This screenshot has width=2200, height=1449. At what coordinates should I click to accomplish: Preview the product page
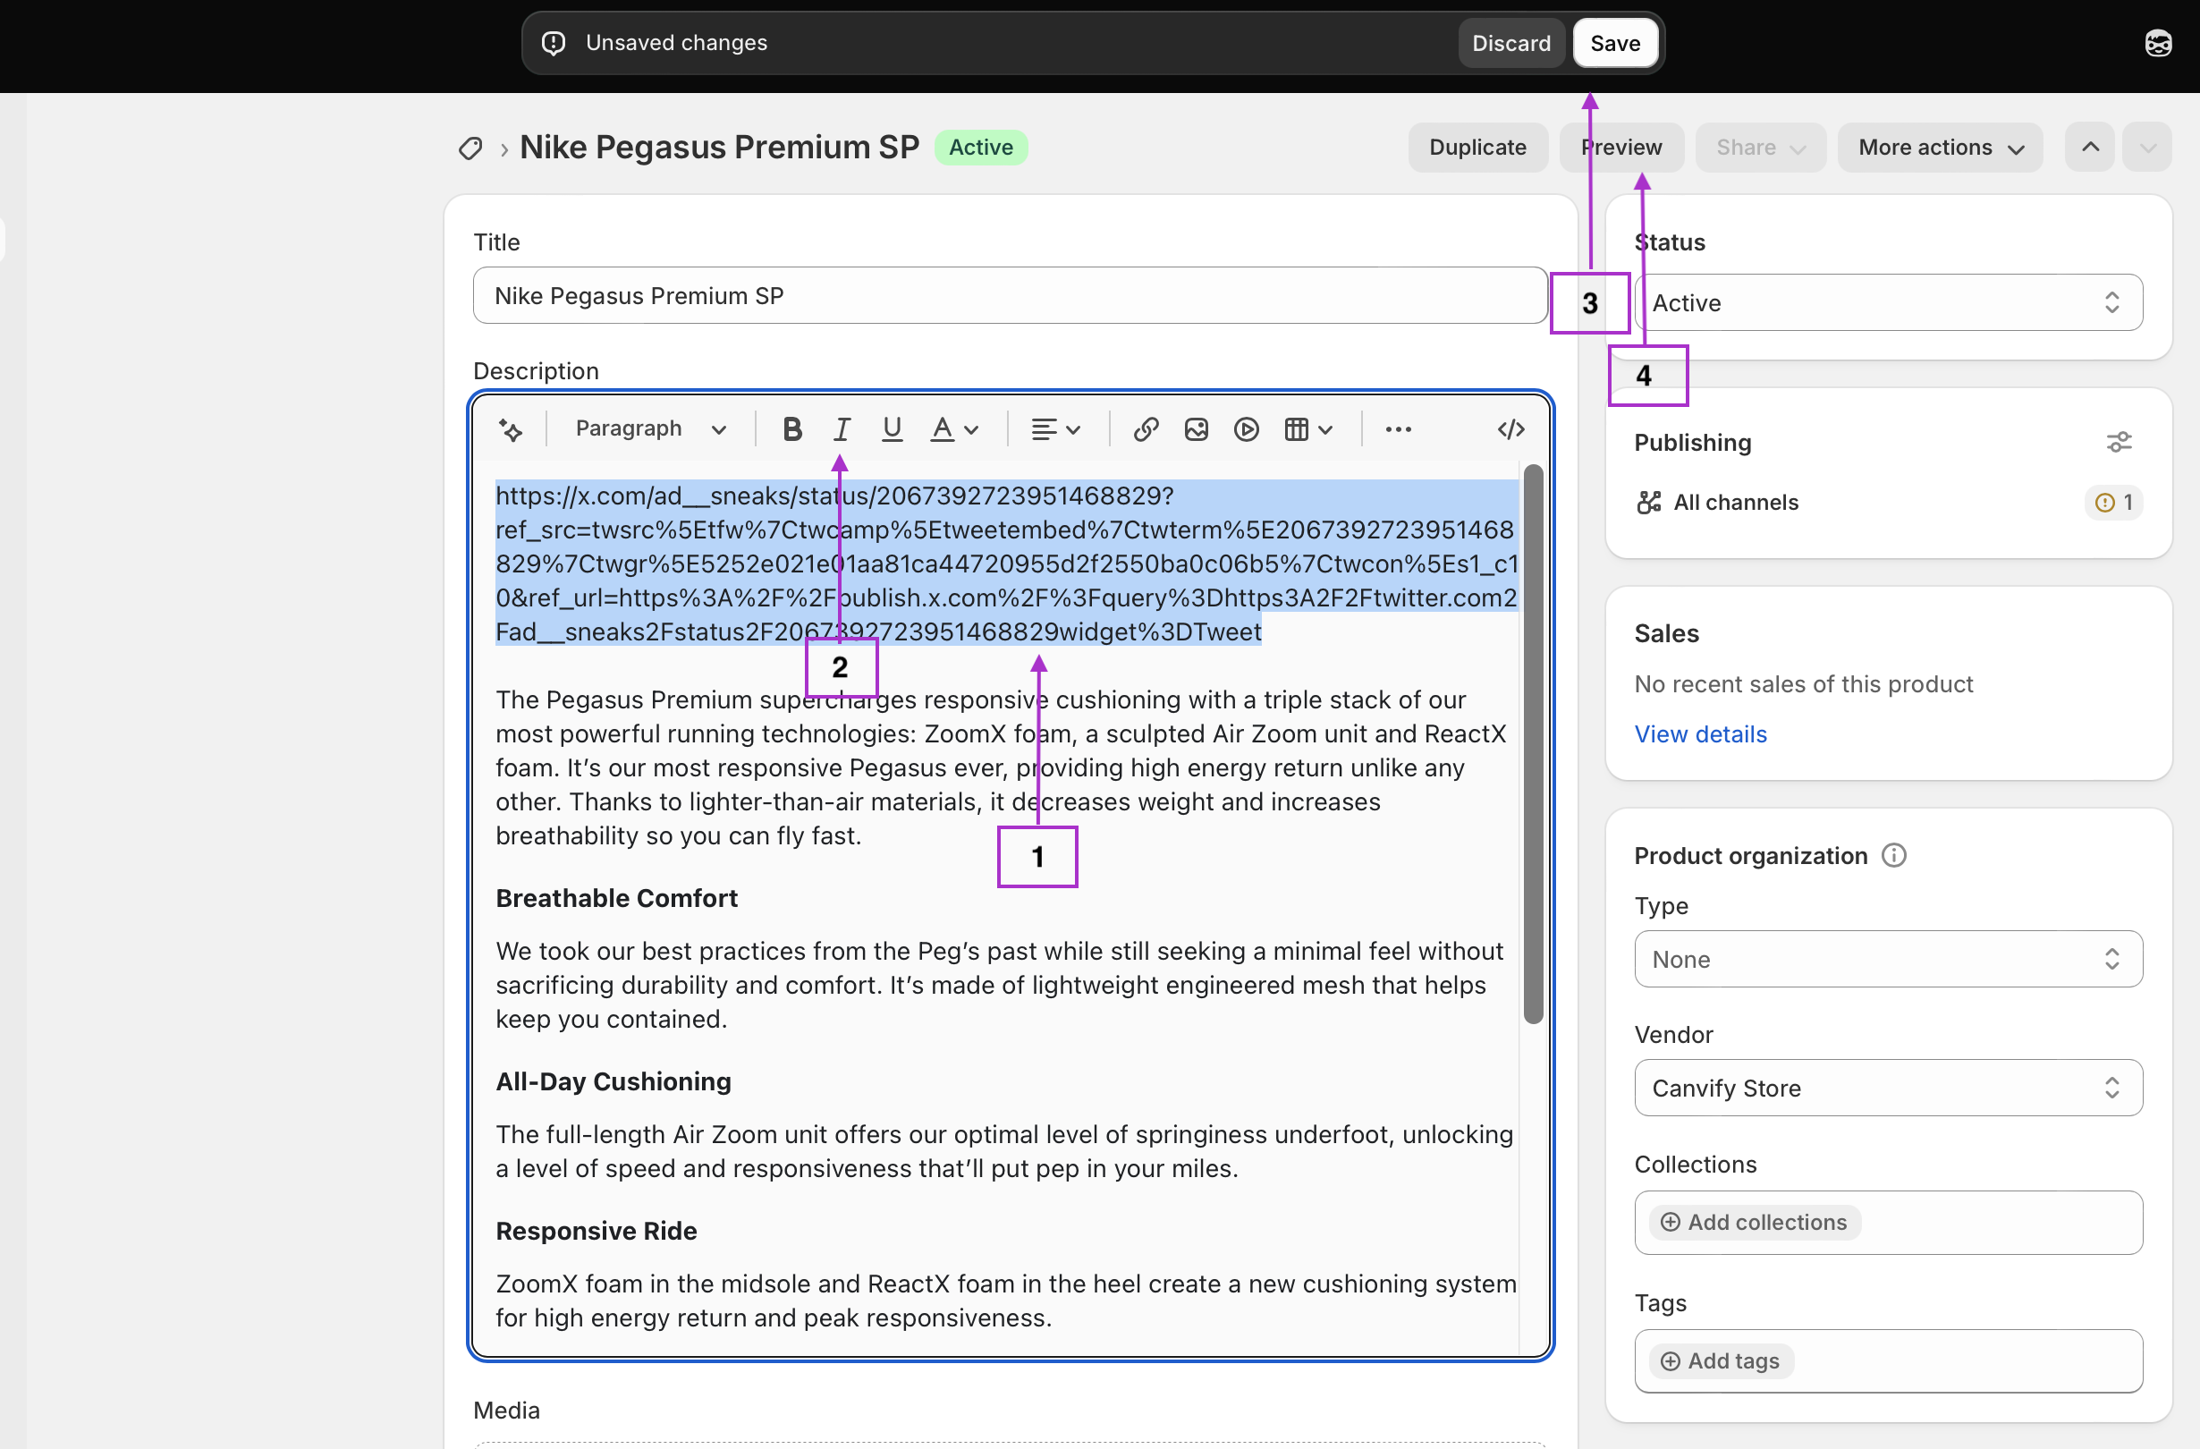tap(1621, 147)
